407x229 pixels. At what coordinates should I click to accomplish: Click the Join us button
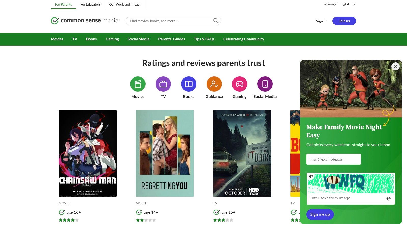point(344,21)
